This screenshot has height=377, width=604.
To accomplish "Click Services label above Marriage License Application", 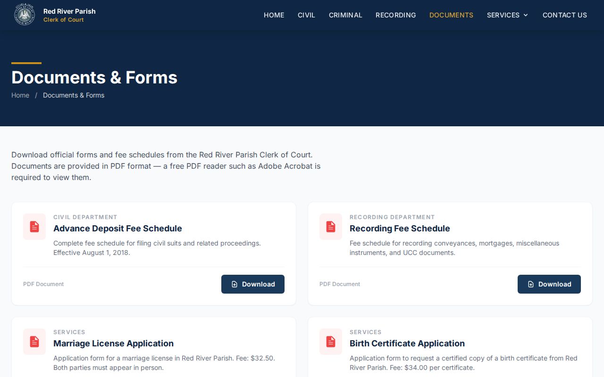I will [69, 332].
